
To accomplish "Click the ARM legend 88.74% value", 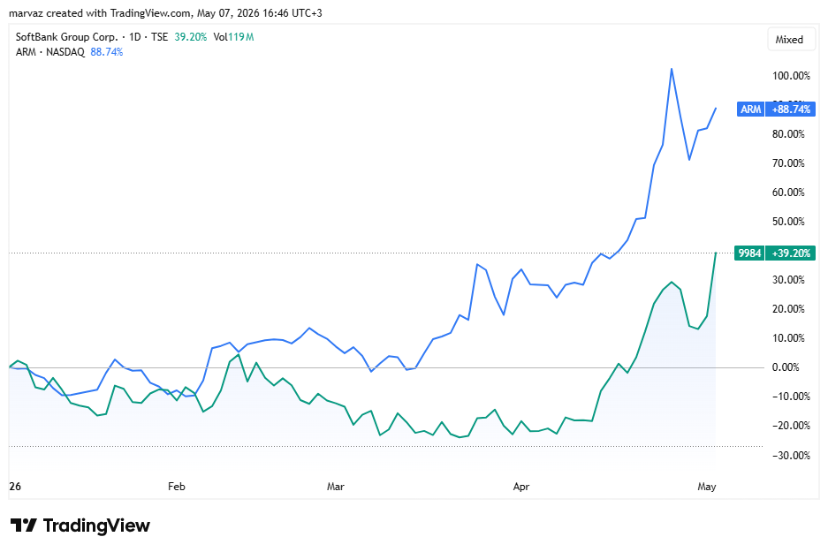I will coord(107,52).
